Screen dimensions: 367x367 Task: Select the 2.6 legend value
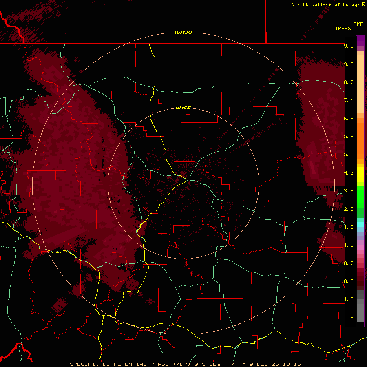(x=349, y=209)
